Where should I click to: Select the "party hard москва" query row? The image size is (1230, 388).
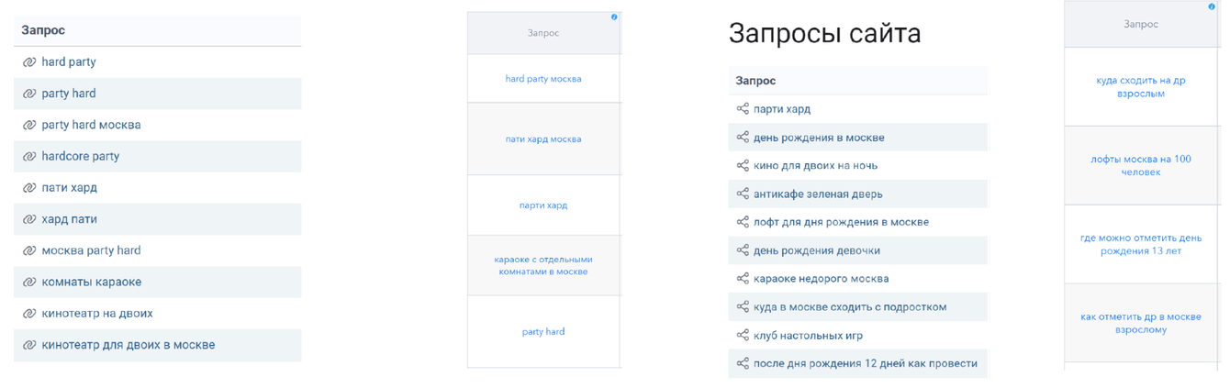(x=91, y=125)
